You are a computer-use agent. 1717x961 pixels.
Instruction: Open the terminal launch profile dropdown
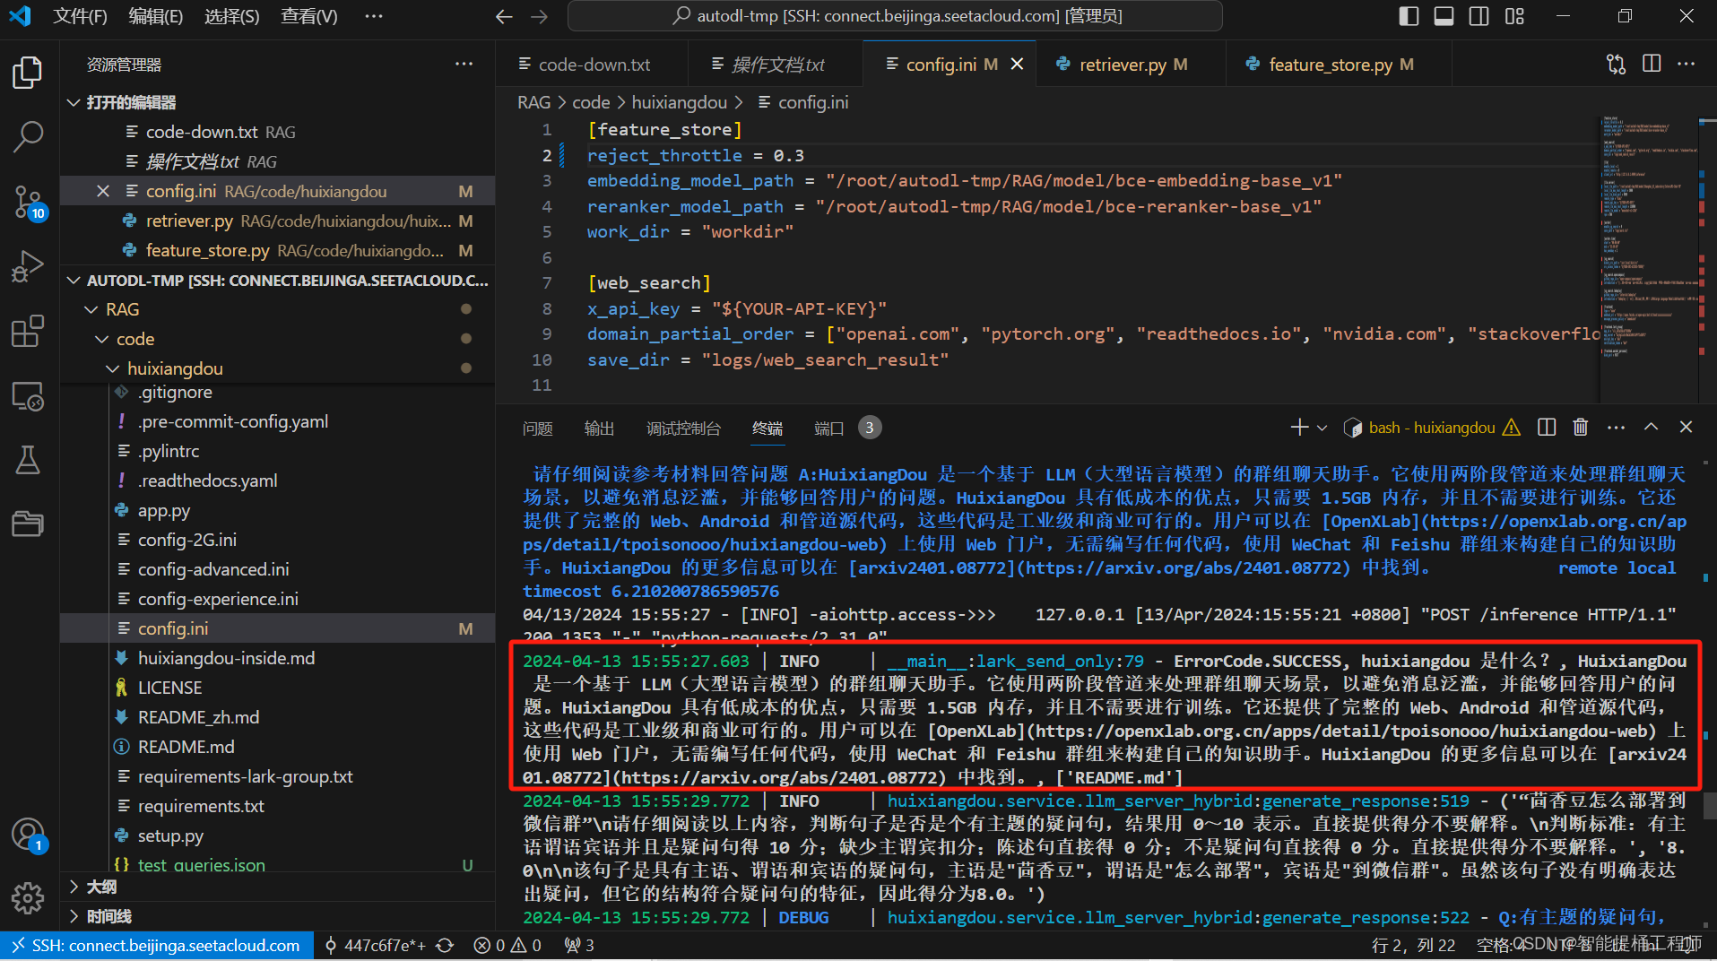tap(1322, 428)
